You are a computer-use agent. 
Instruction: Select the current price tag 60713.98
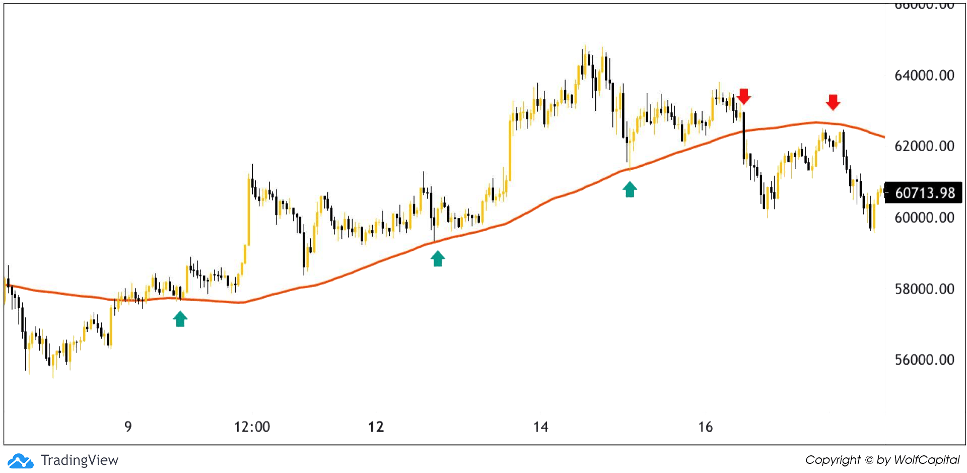[924, 193]
